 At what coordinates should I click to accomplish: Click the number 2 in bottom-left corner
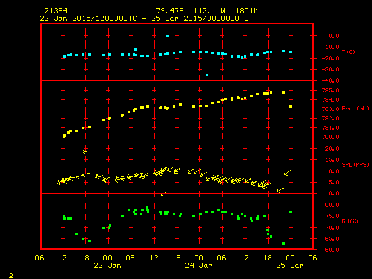10,274
